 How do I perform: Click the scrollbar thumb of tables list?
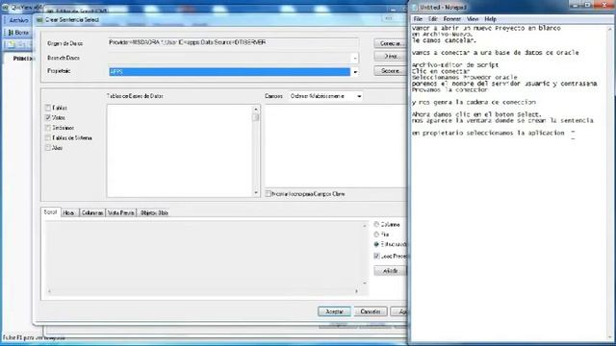click(x=256, y=117)
